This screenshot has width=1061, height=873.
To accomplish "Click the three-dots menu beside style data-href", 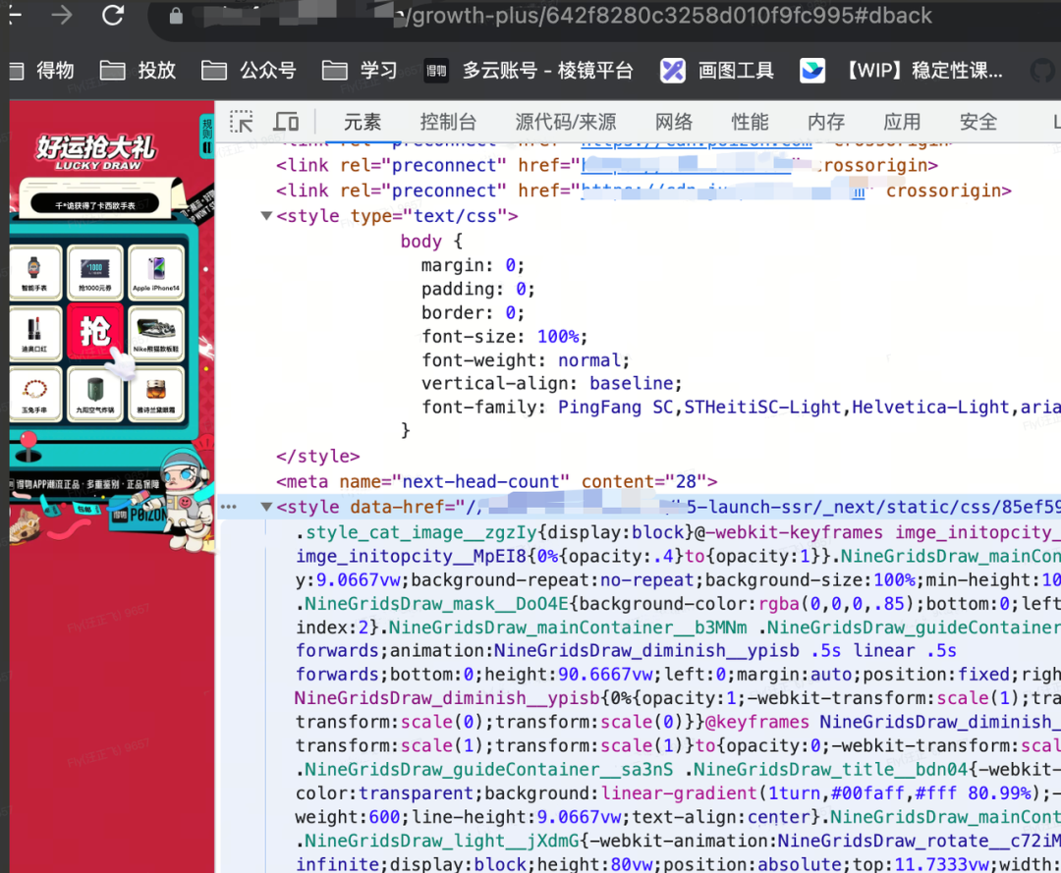I will 229,507.
